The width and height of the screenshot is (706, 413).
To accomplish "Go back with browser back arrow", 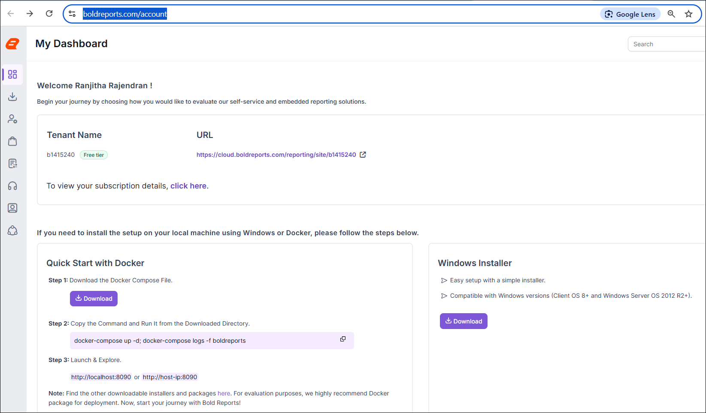I will [11, 14].
